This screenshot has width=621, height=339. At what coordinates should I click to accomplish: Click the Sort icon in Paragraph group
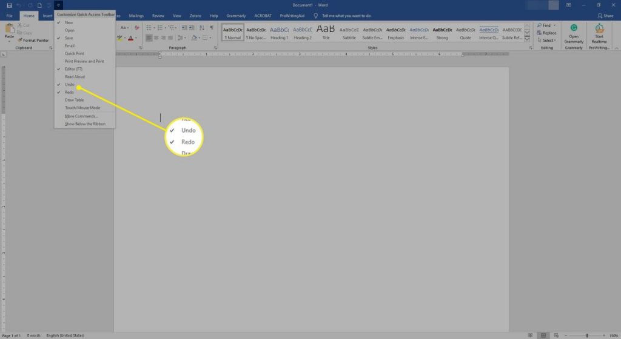point(202,27)
